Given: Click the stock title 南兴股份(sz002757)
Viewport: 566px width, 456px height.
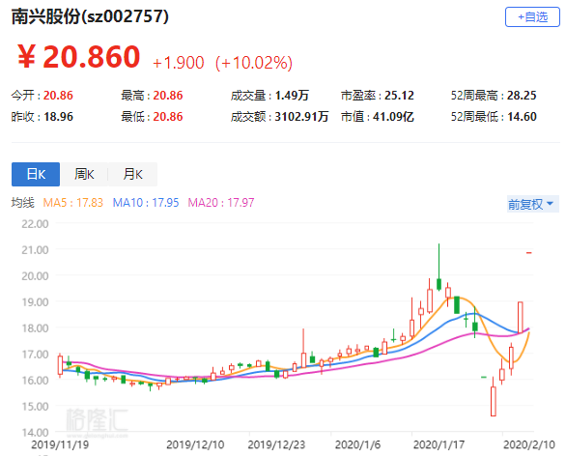Looking at the screenshot, I should pyautogui.click(x=90, y=16).
